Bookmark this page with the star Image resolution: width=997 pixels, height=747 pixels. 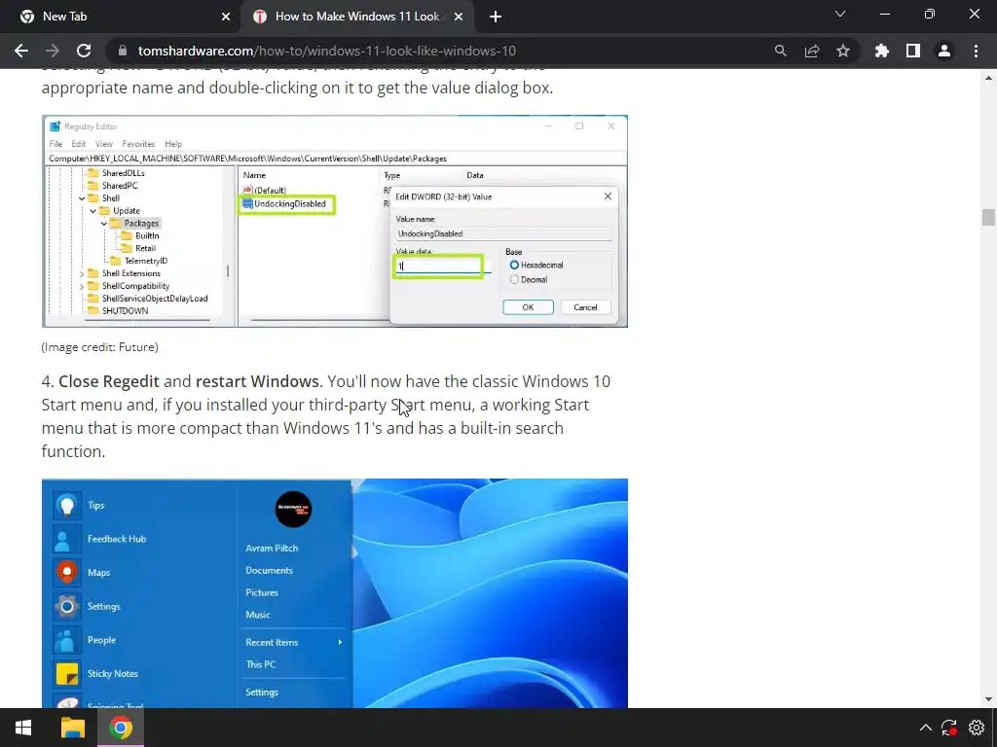point(843,51)
